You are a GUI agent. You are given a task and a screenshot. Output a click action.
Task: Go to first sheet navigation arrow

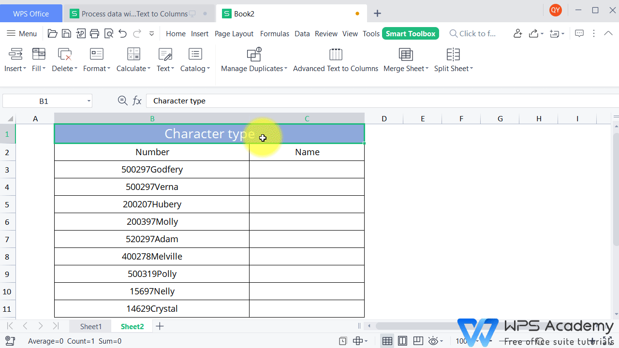tap(10, 326)
